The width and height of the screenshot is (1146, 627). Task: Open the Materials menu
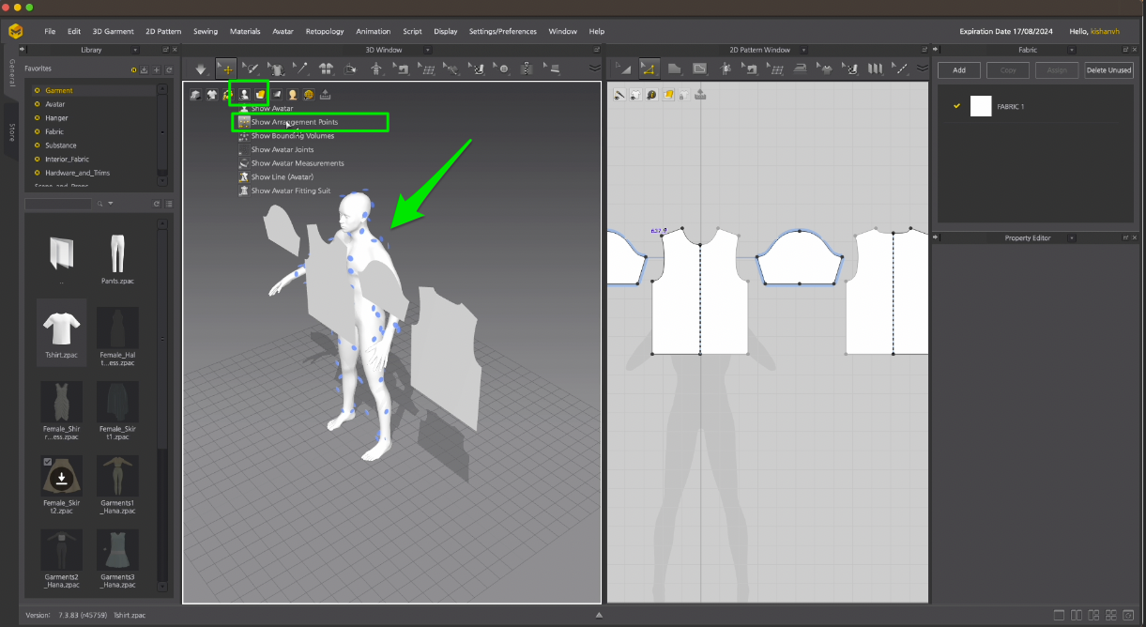pos(245,31)
